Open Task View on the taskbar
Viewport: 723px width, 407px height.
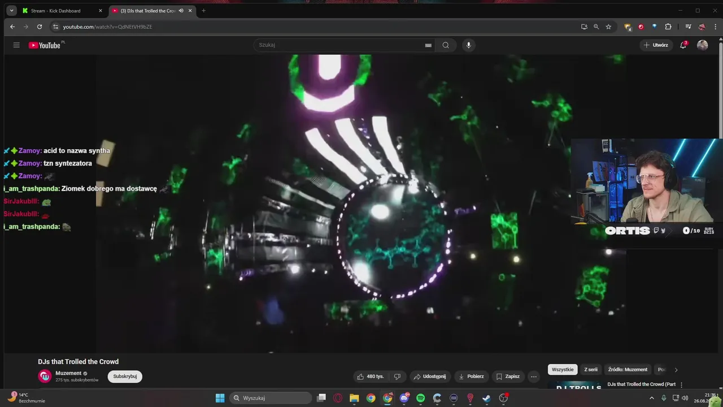pyautogui.click(x=321, y=398)
